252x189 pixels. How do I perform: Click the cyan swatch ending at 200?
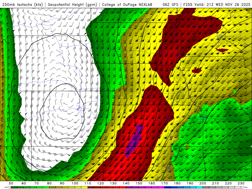200,187
